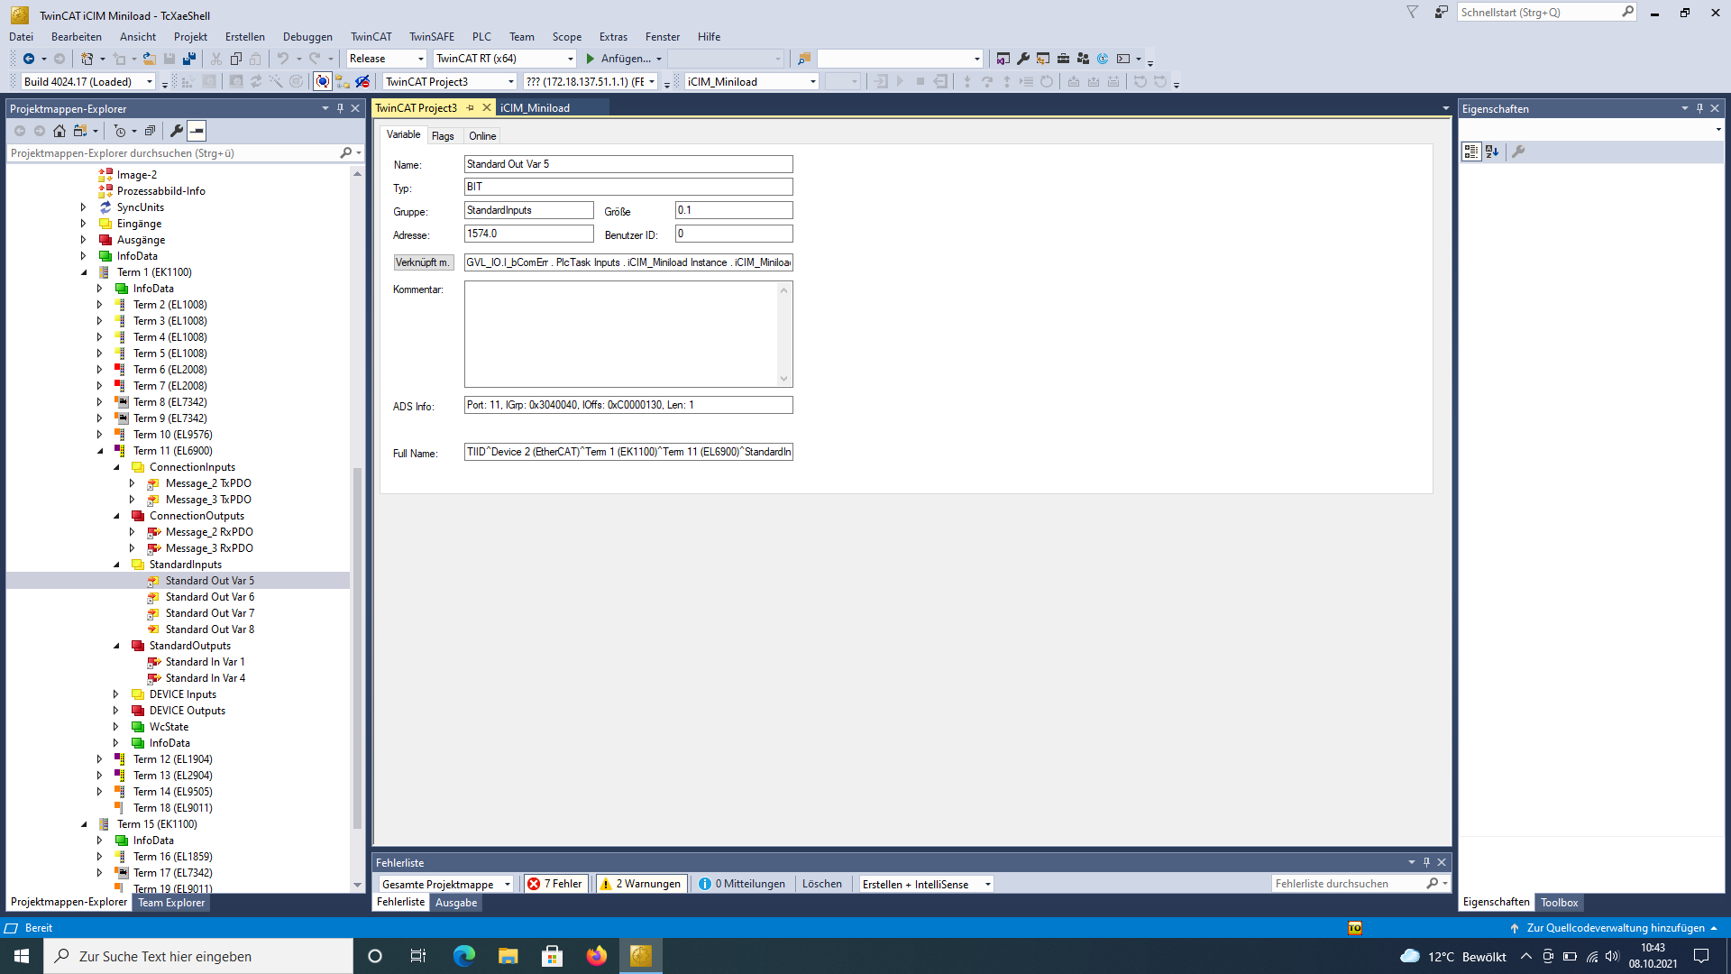Screen dimensions: 1731x974
Task: Click the wrench properties icon in explorer toolbar
Action: [x=177, y=131]
